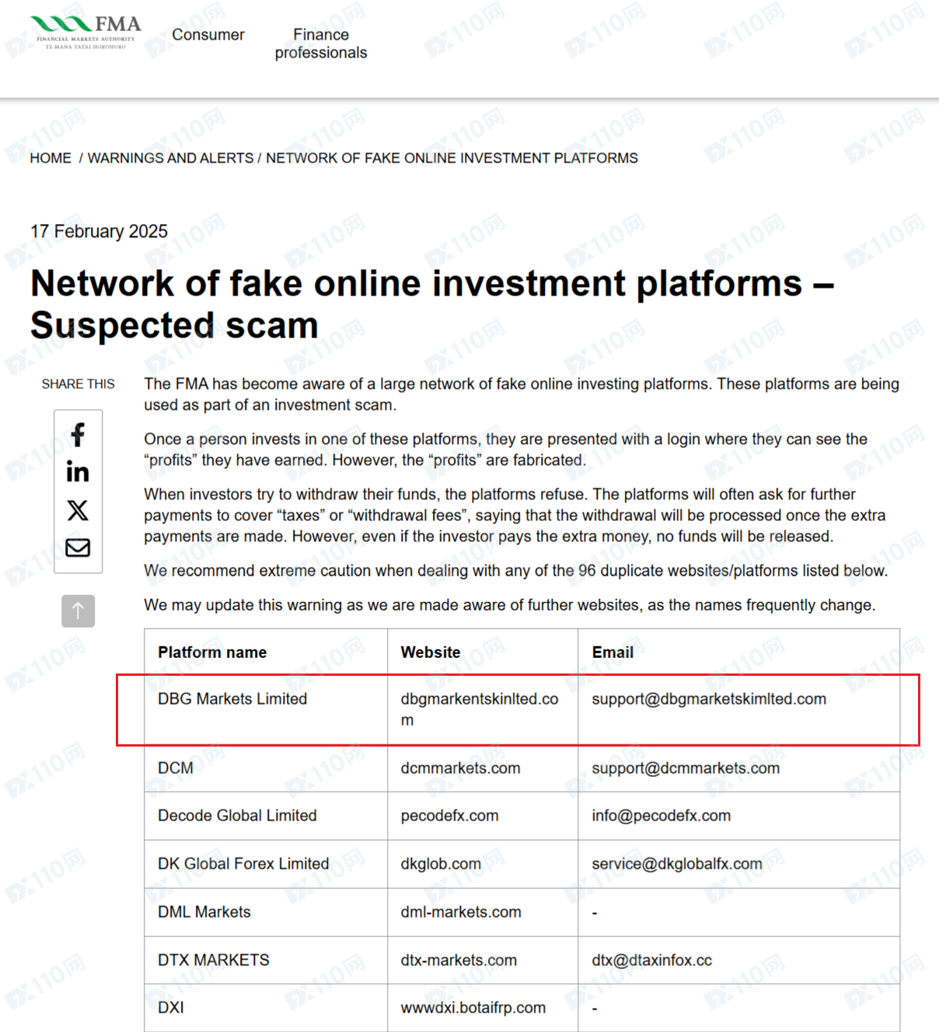
Task: Click the DK Global Forex Limited cell
Action: (243, 864)
